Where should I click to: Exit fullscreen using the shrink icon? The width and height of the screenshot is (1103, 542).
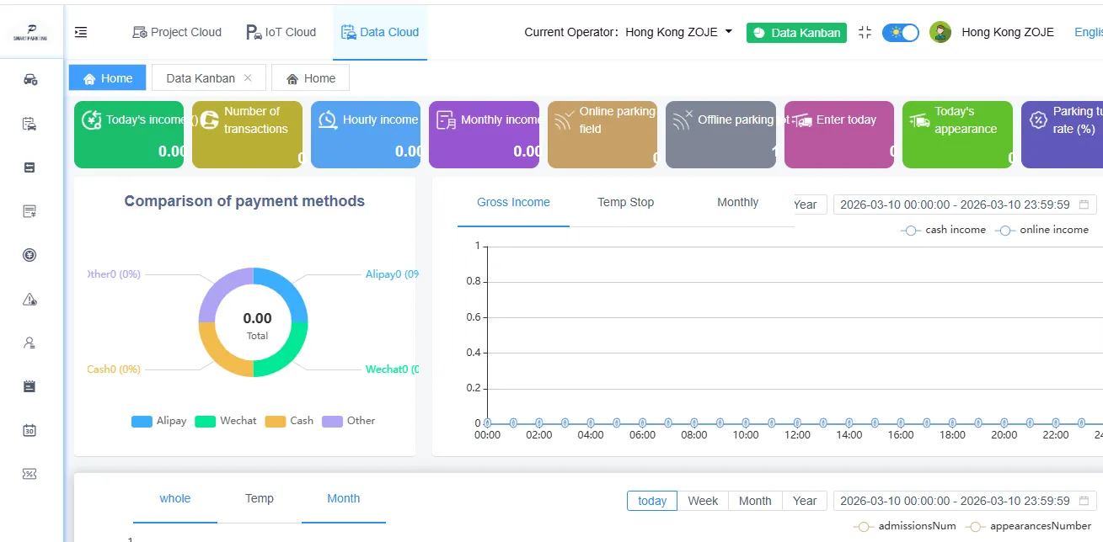(865, 33)
